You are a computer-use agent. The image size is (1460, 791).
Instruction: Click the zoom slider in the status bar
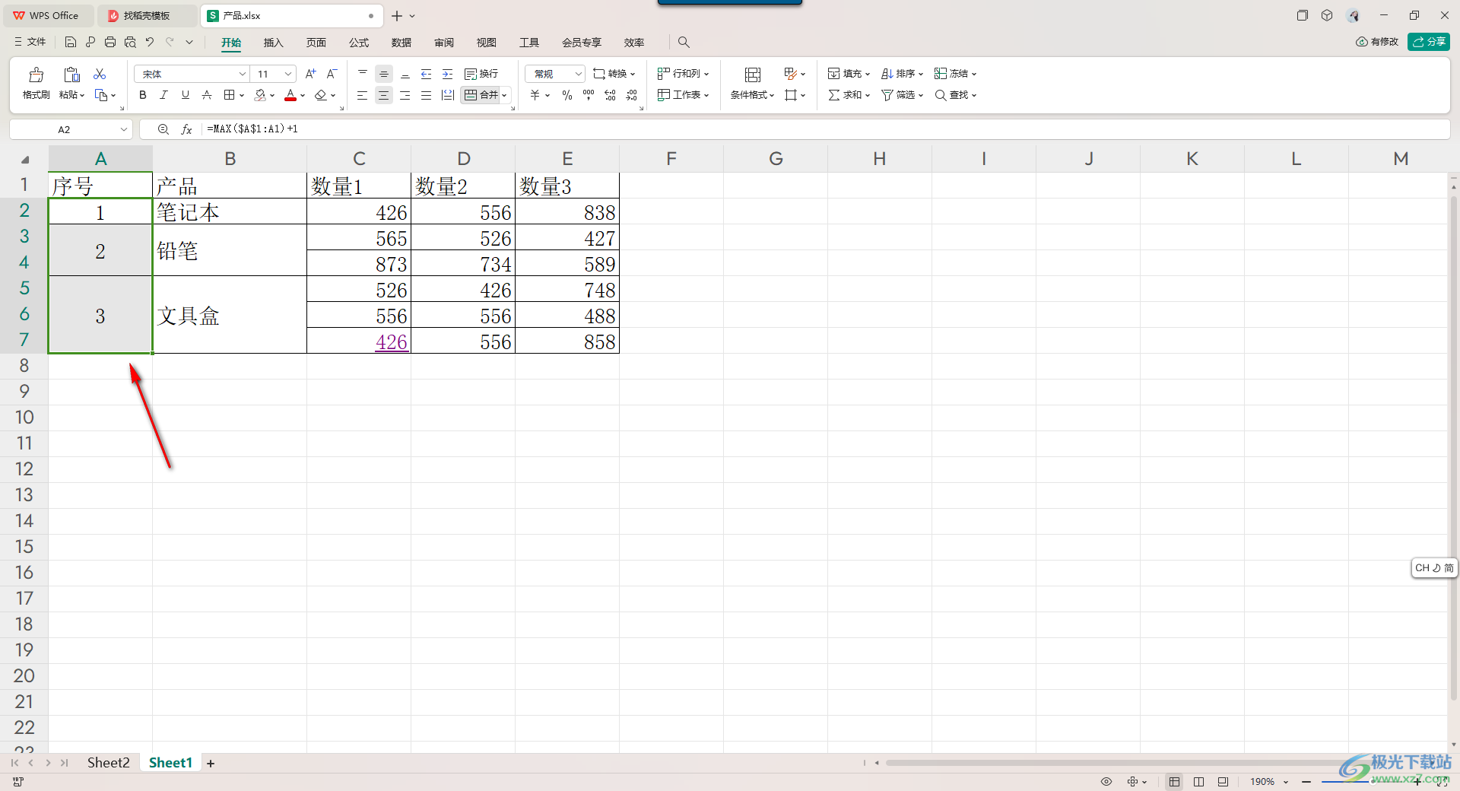1369,781
